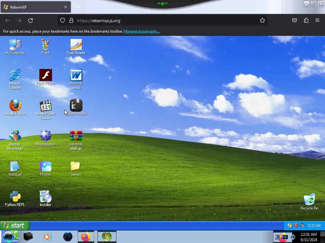Click the browser Back arrow
Image resolution: width=325 pixels, height=243 pixels.
[8, 21]
